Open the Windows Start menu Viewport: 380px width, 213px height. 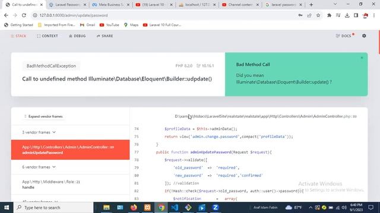point(7,208)
